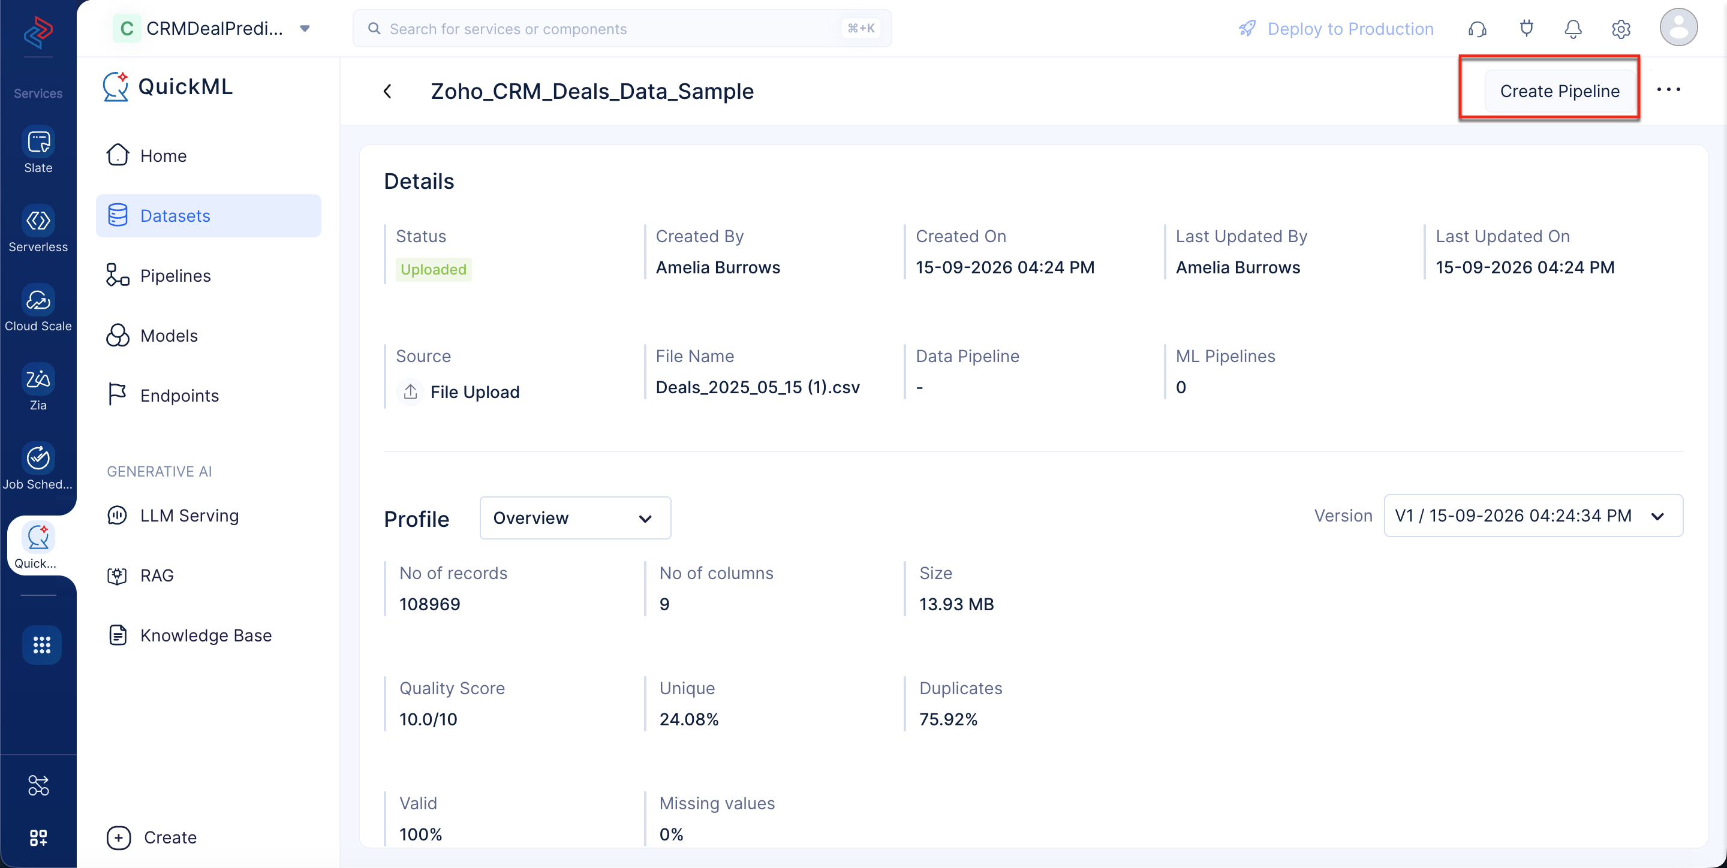Screen dimensions: 1727x868
Task: Expand the Version V1 dropdown
Action: coord(1533,516)
